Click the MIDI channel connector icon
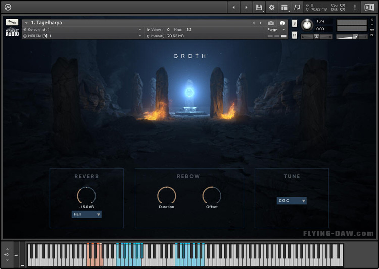 pos(25,36)
